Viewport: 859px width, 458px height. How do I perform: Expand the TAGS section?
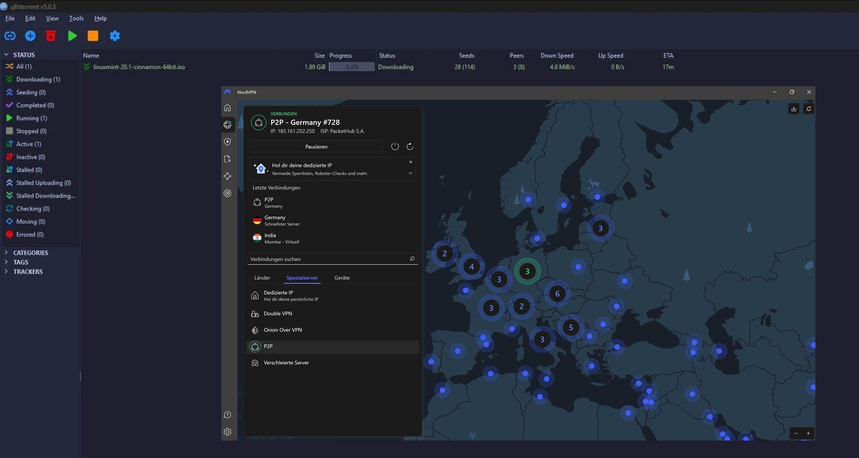click(x=6, y=262)
